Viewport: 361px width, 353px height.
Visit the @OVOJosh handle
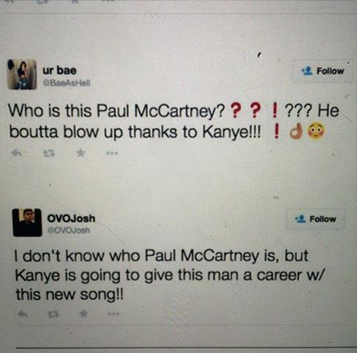pyautogui.click(x=69, y=230)
